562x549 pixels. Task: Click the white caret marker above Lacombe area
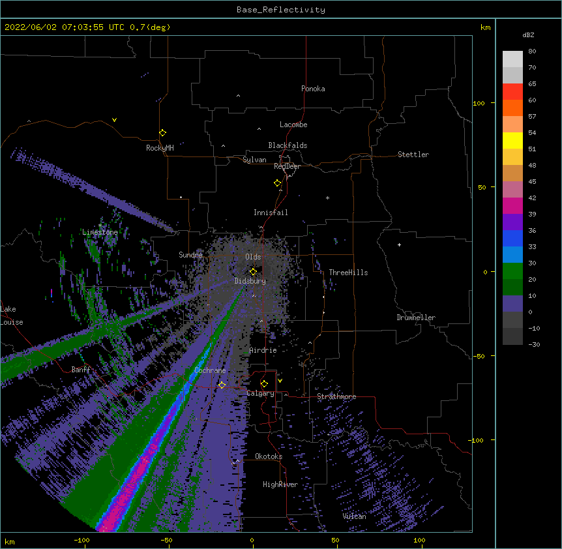pyautogui.click(x=259, y=128)
